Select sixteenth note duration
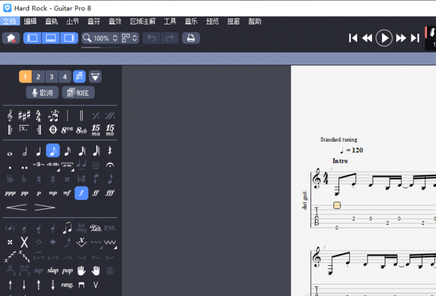Image resolution: width=436 pixels, height=296 pixels. click(x=67, y=151)
